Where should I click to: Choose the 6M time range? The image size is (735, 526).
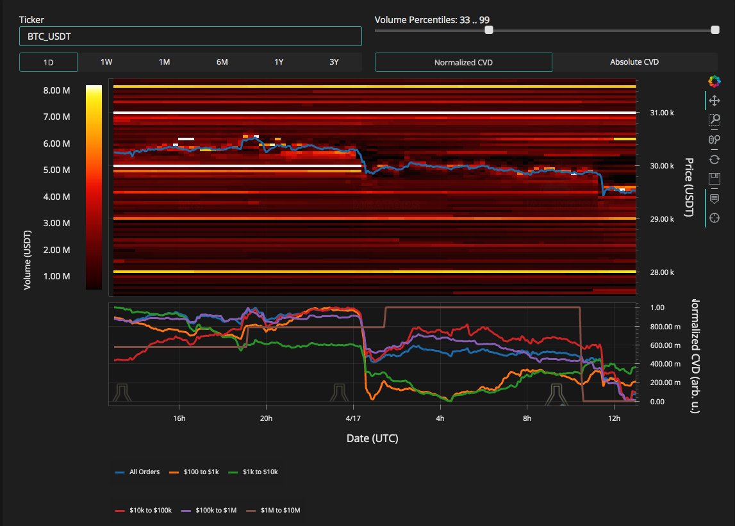coord(222,62)
